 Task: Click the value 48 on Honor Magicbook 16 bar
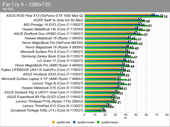(x=137, y=48)
